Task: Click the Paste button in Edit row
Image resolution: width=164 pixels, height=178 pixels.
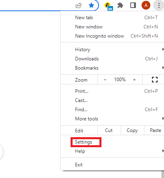Action: [x=155, y=130]
